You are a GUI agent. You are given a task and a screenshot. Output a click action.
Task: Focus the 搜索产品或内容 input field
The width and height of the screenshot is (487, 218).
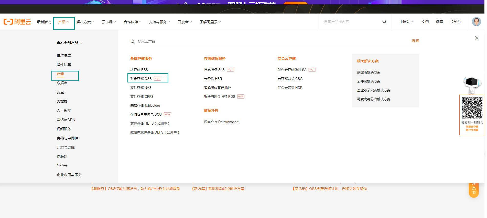coord(352,22)
